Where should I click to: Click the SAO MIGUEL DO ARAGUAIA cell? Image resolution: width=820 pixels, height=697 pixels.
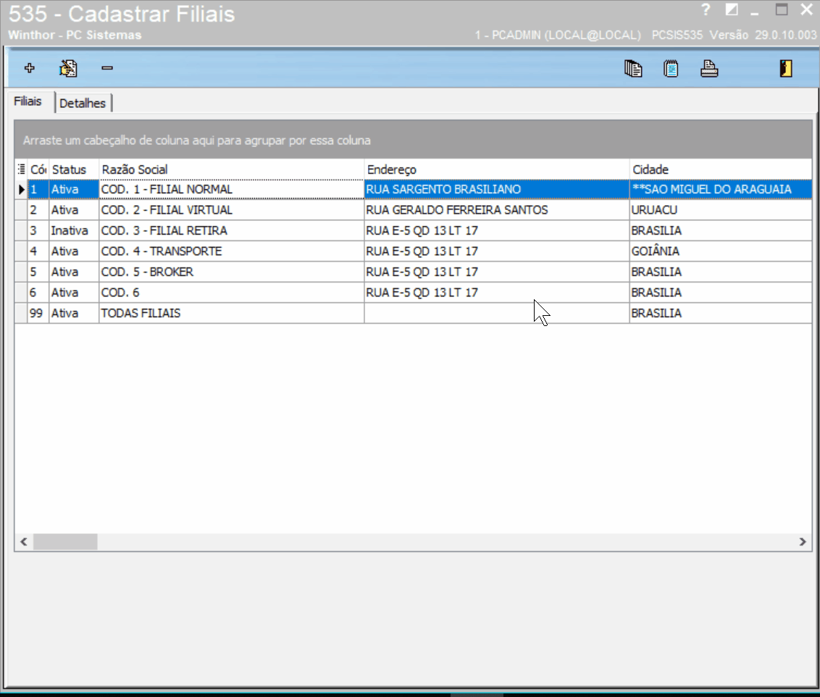[721, 189]
